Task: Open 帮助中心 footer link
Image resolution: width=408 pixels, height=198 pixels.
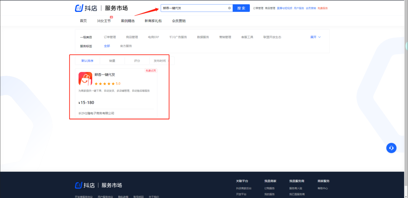Action: pyautogui.click(x=323, y=188)
